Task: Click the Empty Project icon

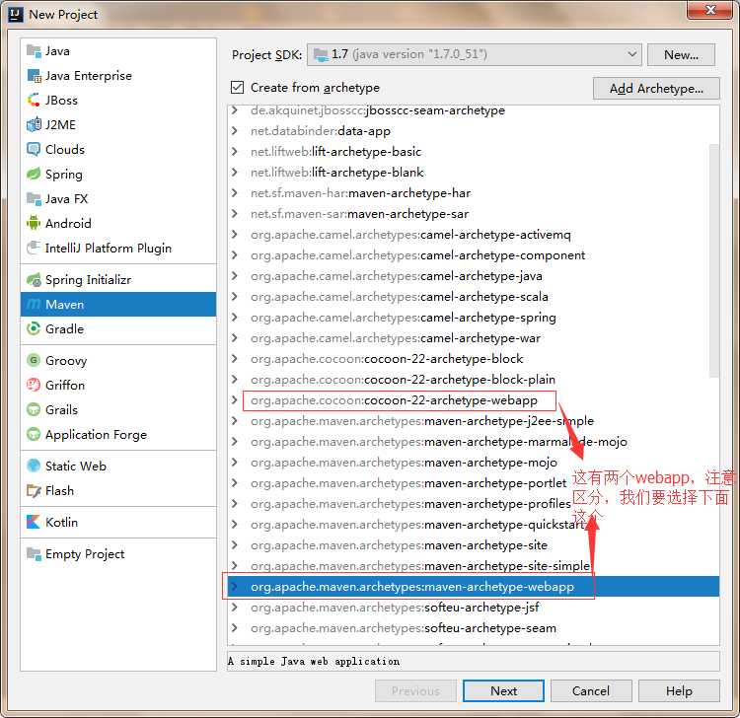Action: click(x=34, y=554)
